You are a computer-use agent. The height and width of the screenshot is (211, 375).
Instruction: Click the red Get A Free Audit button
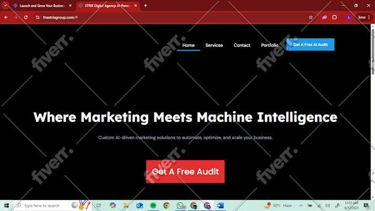(x=185, y=171)
